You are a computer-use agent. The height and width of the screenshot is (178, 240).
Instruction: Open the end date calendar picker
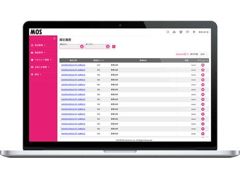click(x=108, y=46)
